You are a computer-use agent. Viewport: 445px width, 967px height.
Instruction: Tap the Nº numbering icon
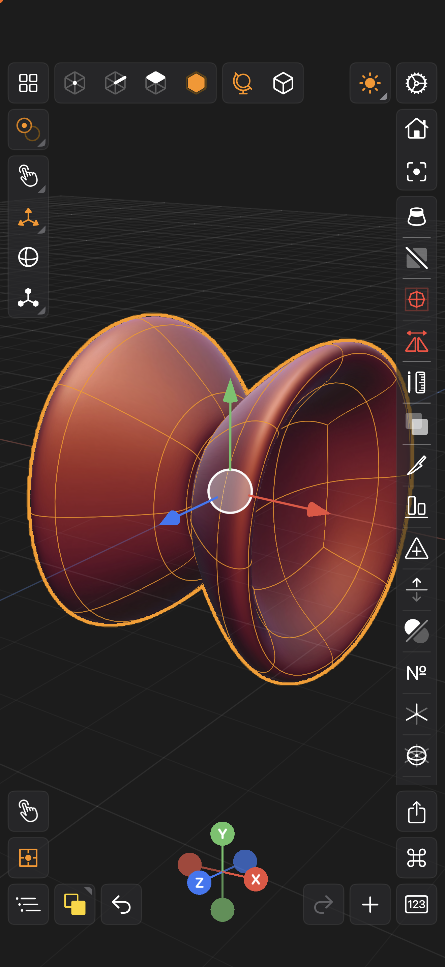click(416, 673)
